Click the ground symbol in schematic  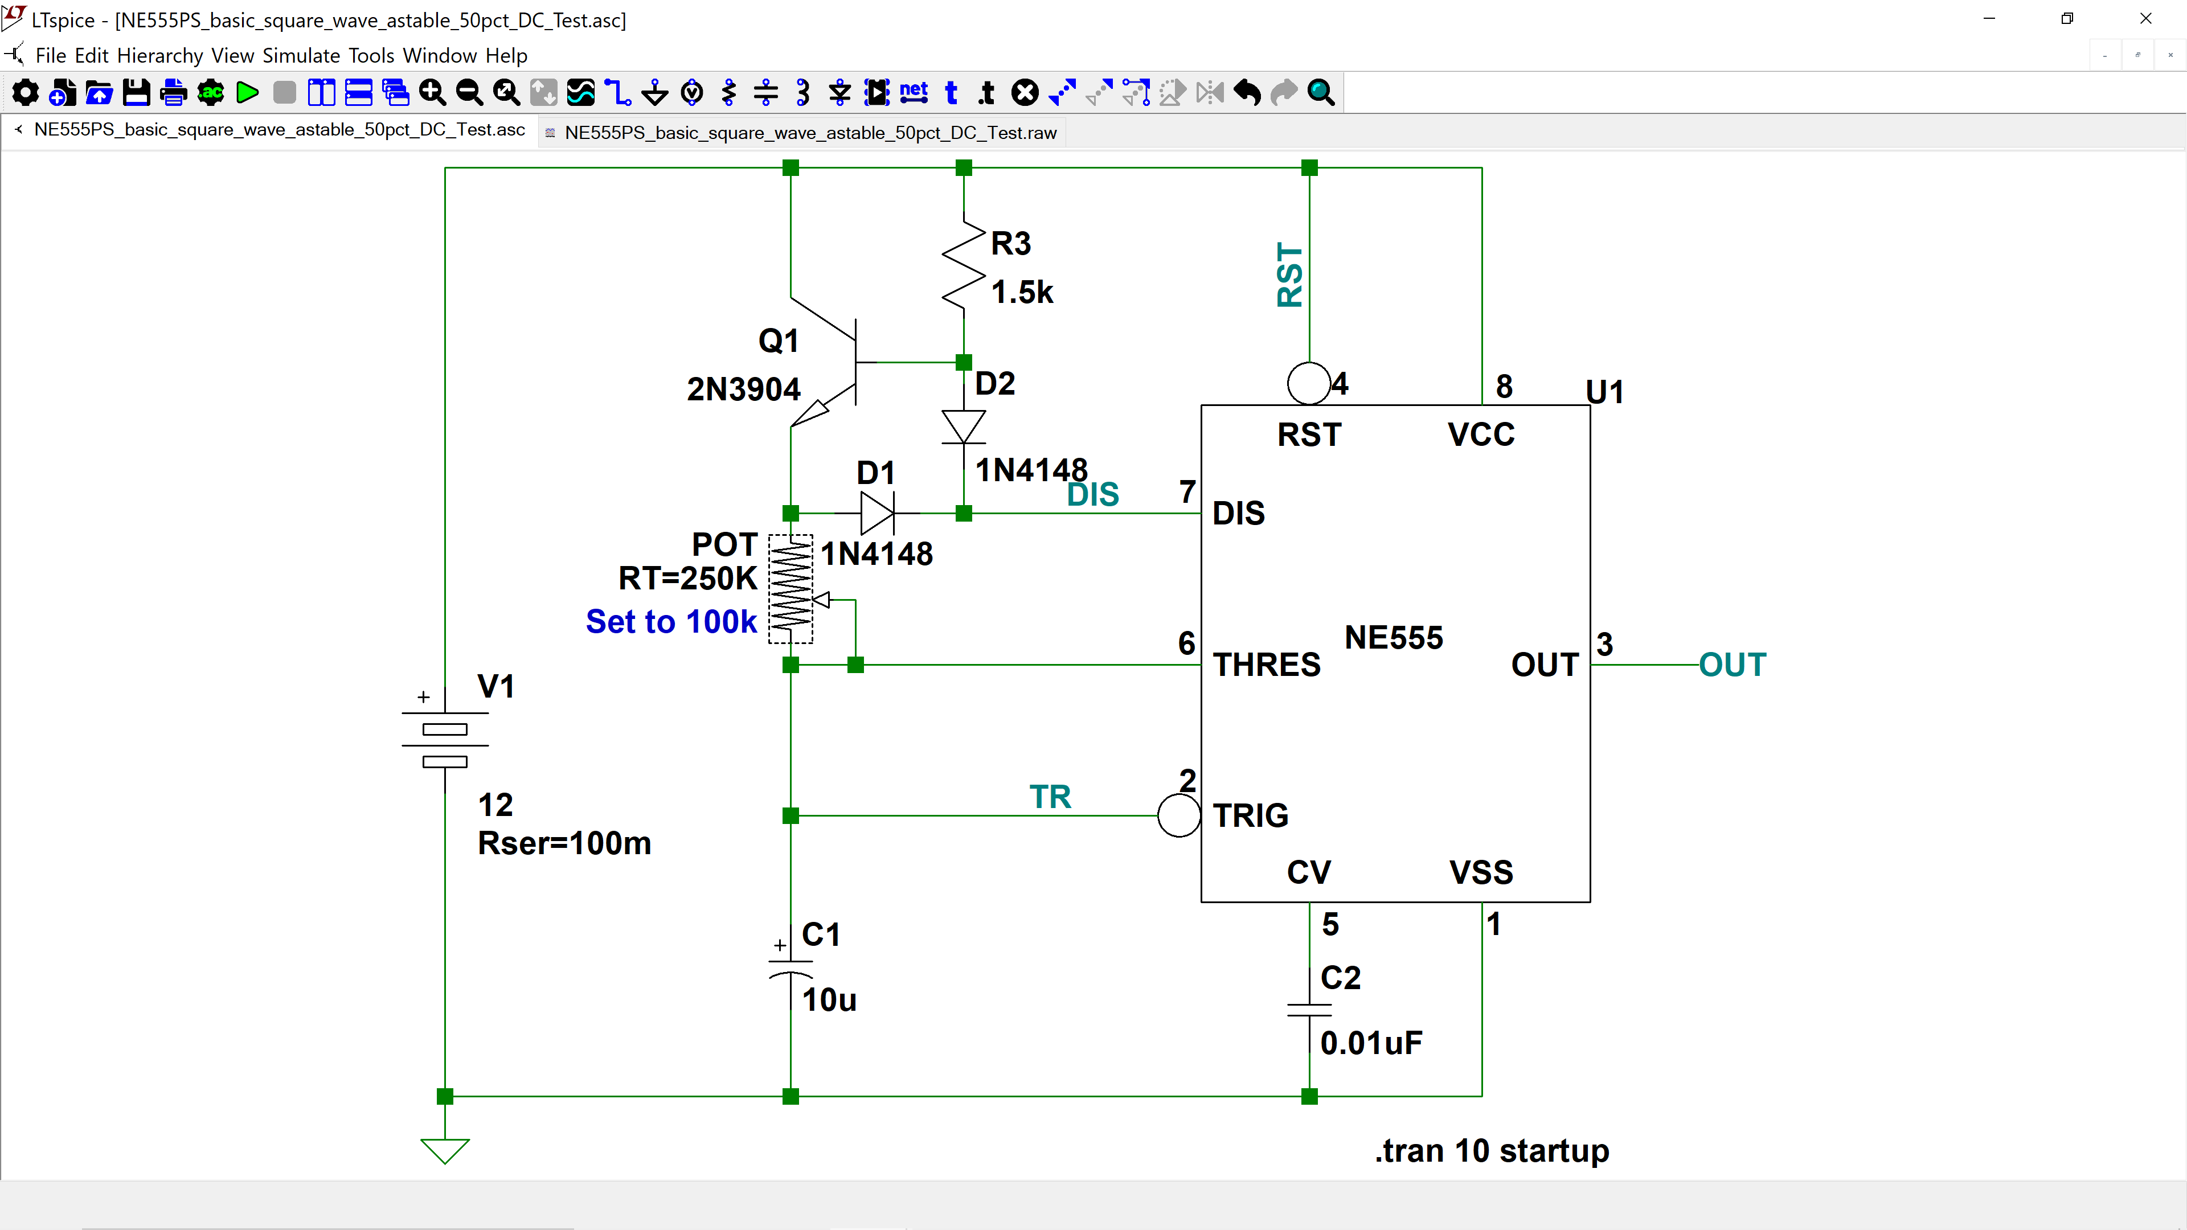445,1151
